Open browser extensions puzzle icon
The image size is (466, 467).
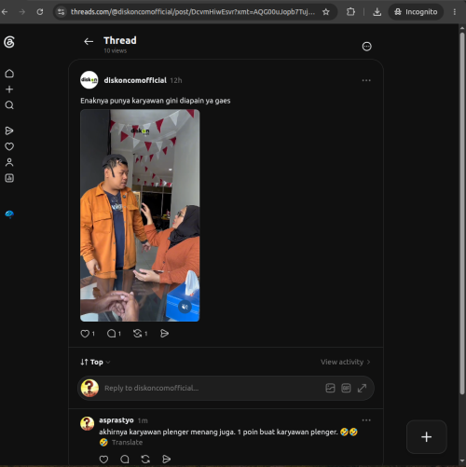click(350, 12)
